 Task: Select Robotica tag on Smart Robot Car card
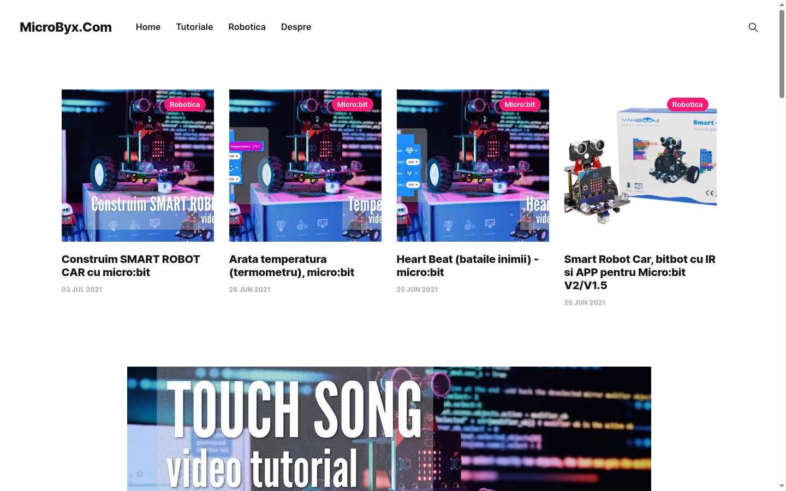pos(687,104)
